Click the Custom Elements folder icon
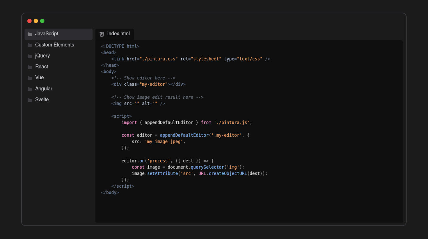 (30, 45)
